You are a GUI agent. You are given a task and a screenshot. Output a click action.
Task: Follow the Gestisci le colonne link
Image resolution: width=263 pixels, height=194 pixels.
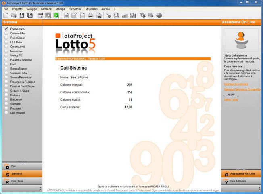(236, 84)
